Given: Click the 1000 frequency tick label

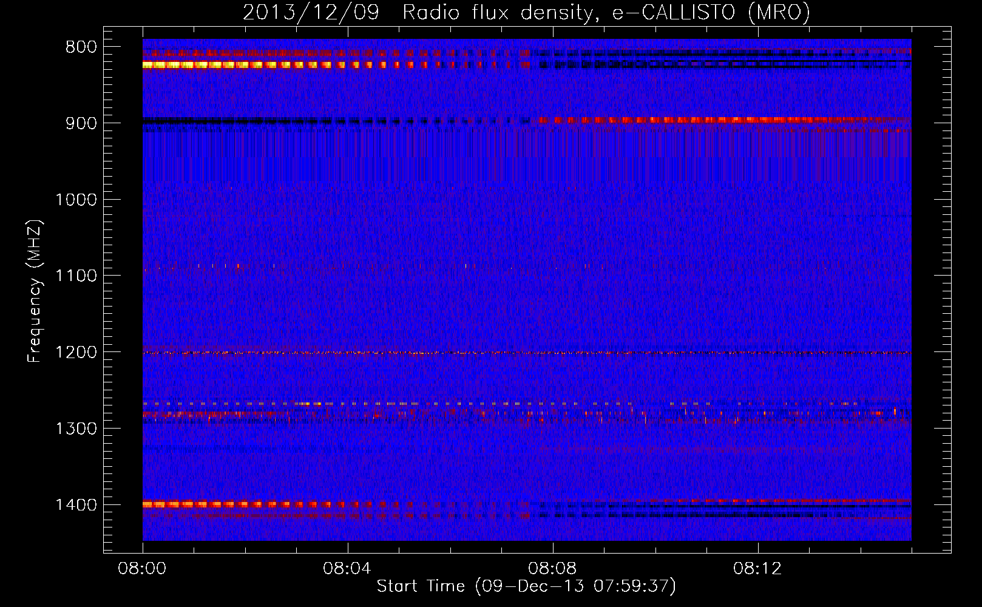Looking at the screenshot, I should 76,200.
